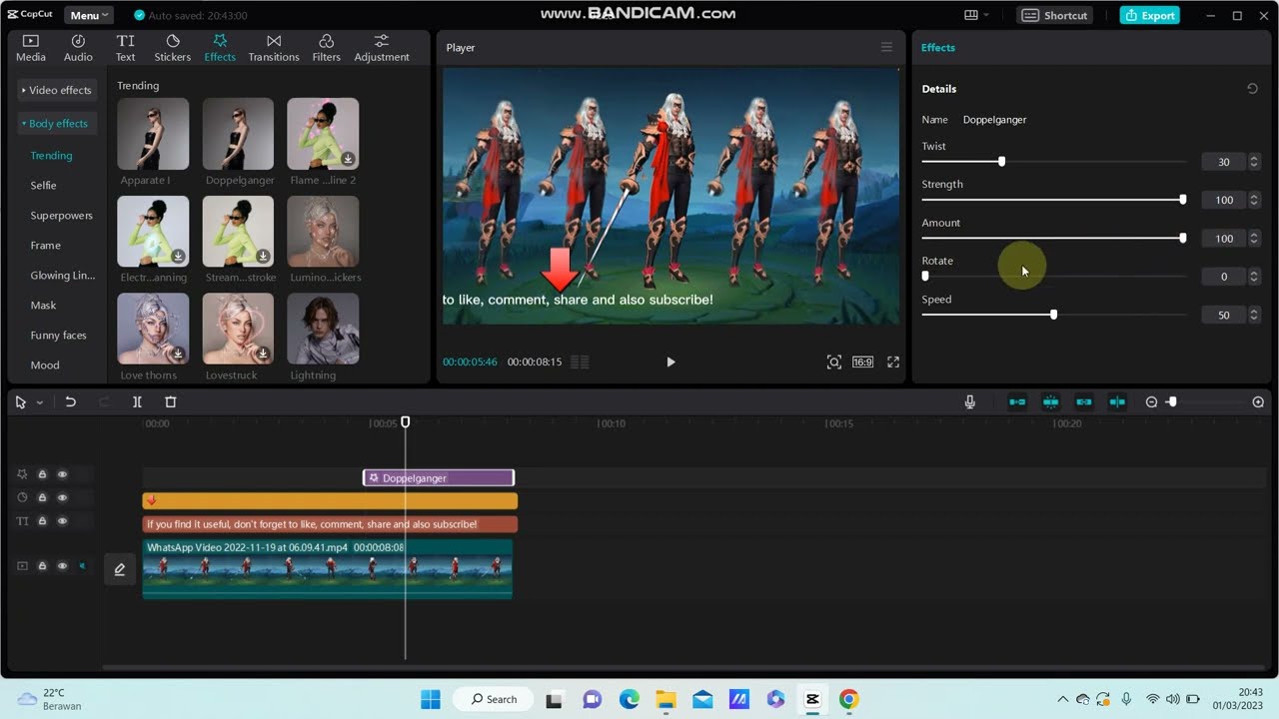Adjust the Speed slider
This screenshot has height=719, width=1279.
[x=1054, y=315]
